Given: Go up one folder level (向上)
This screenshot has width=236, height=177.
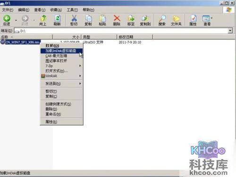Looking at the screenshot, I should click(43, 18).
